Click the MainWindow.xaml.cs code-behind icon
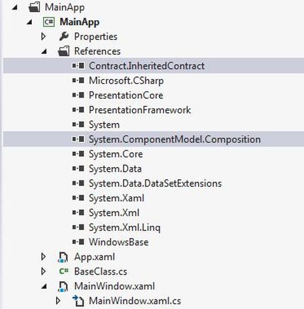Viewport: 304px width, 309px height. (78, 301)
